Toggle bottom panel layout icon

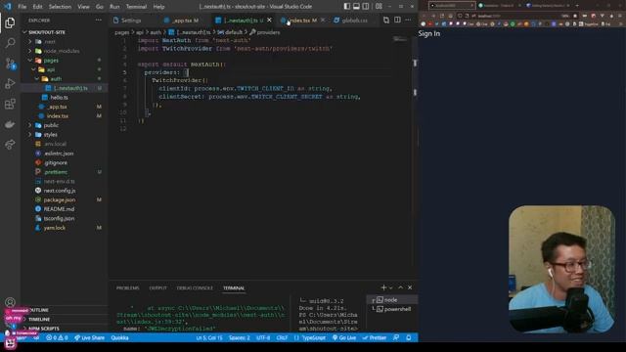click(x=356, y=7)
